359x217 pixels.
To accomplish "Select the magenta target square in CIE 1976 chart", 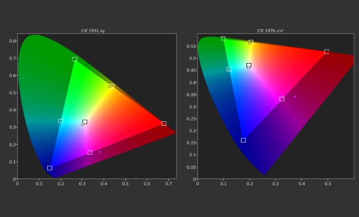I will coord(282,99).
